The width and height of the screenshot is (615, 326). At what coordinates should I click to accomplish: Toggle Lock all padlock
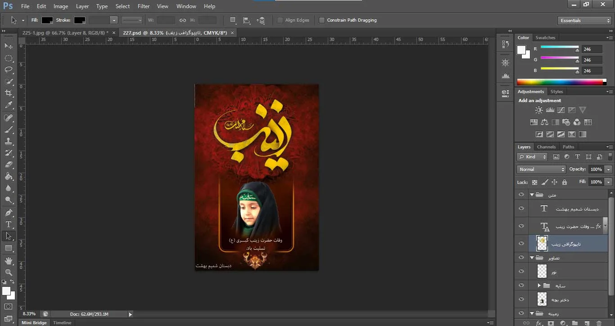tap(565, 182)
